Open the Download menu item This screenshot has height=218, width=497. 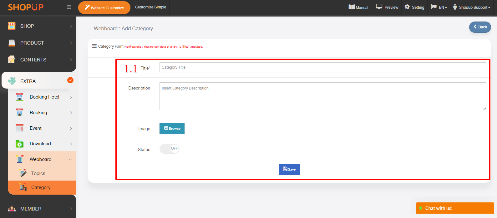point(42,144)
